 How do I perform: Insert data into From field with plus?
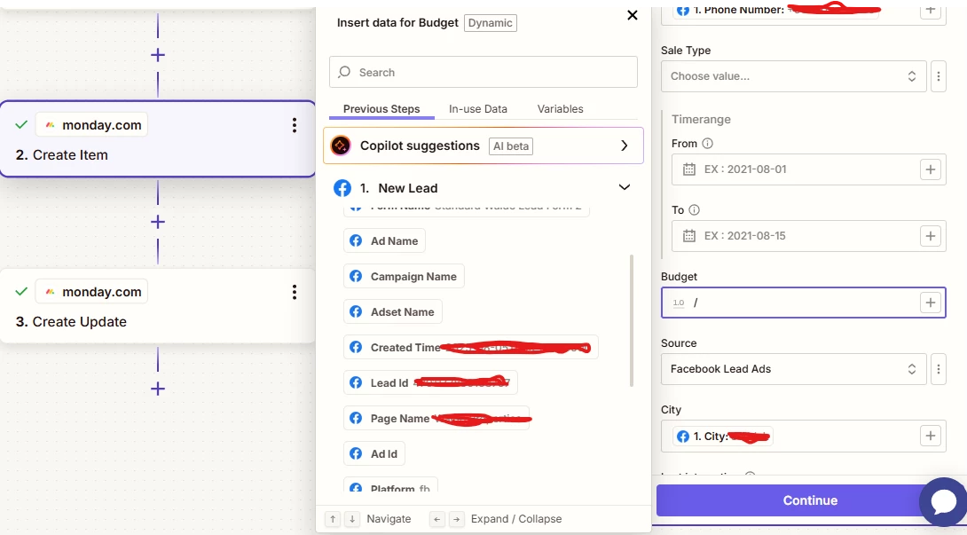pos(931,169)
